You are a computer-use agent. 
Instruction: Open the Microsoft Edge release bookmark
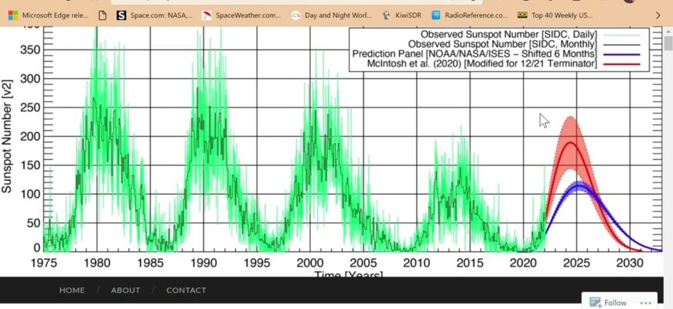click(x=48, y=15)
